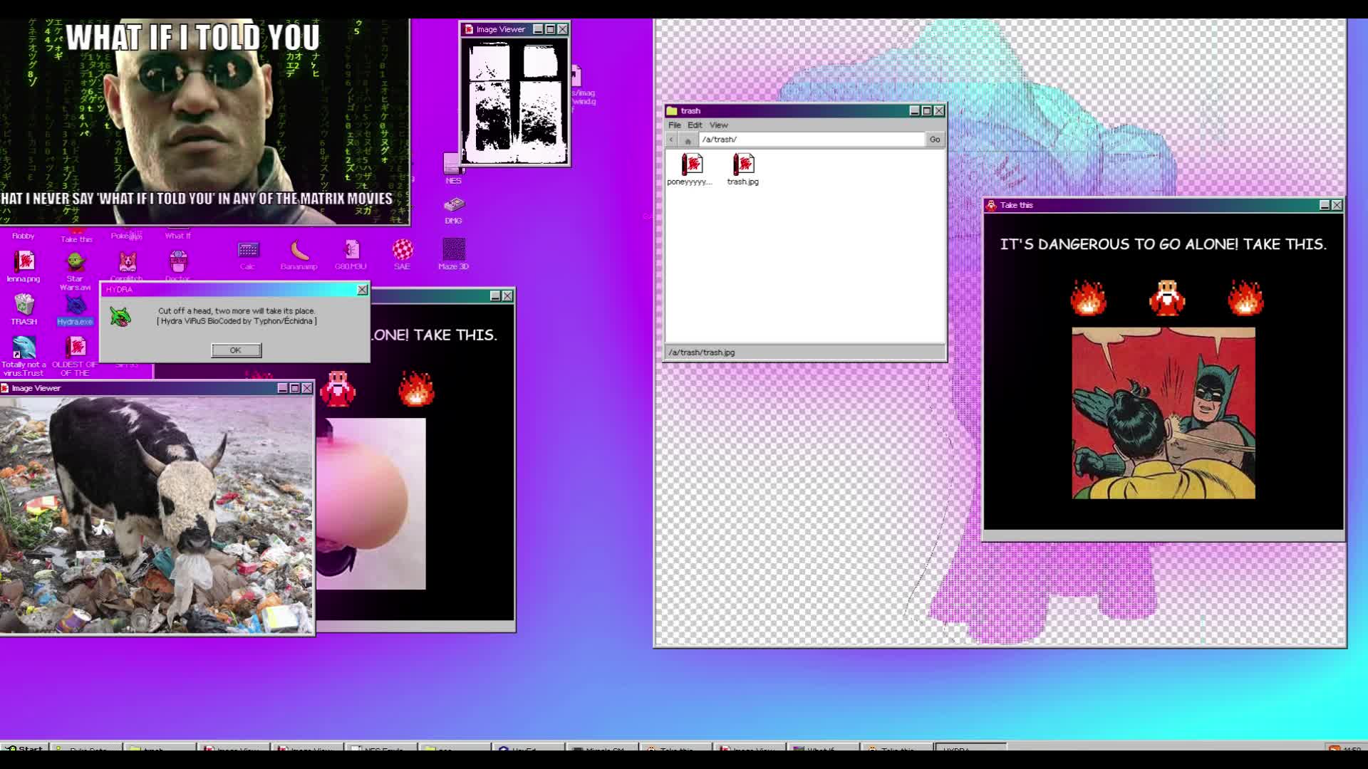The height and width of the screenshot is (769, 1368).
Task: Close the HYDRA virus dialog
Action: (362, 290)
